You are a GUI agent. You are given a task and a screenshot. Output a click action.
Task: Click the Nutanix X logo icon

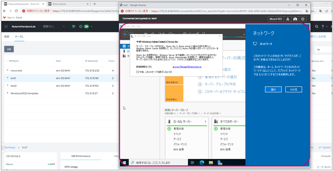6,27
